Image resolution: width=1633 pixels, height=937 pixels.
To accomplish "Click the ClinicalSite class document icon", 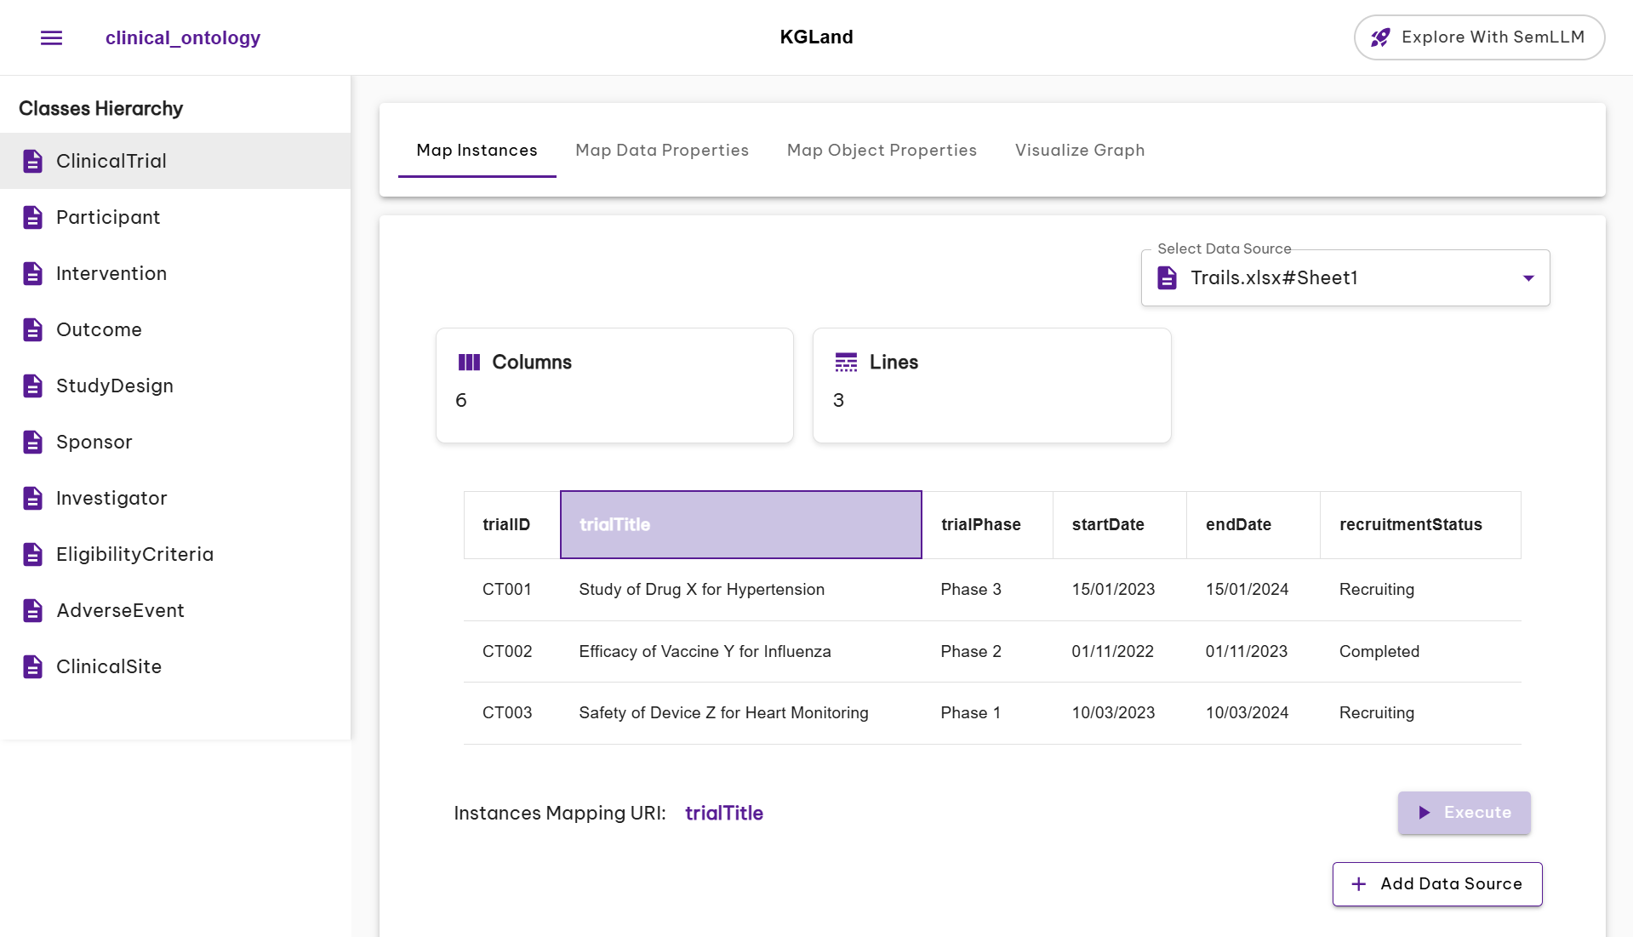I will pyautogui.click(x=32, y=667).
